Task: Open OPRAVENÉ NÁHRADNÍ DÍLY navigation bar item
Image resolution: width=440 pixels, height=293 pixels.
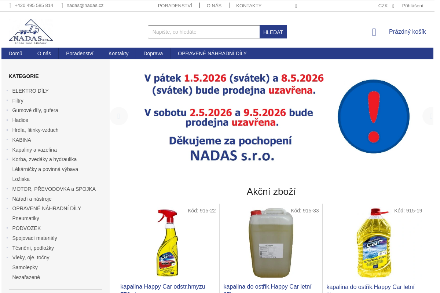Action: 212,53
